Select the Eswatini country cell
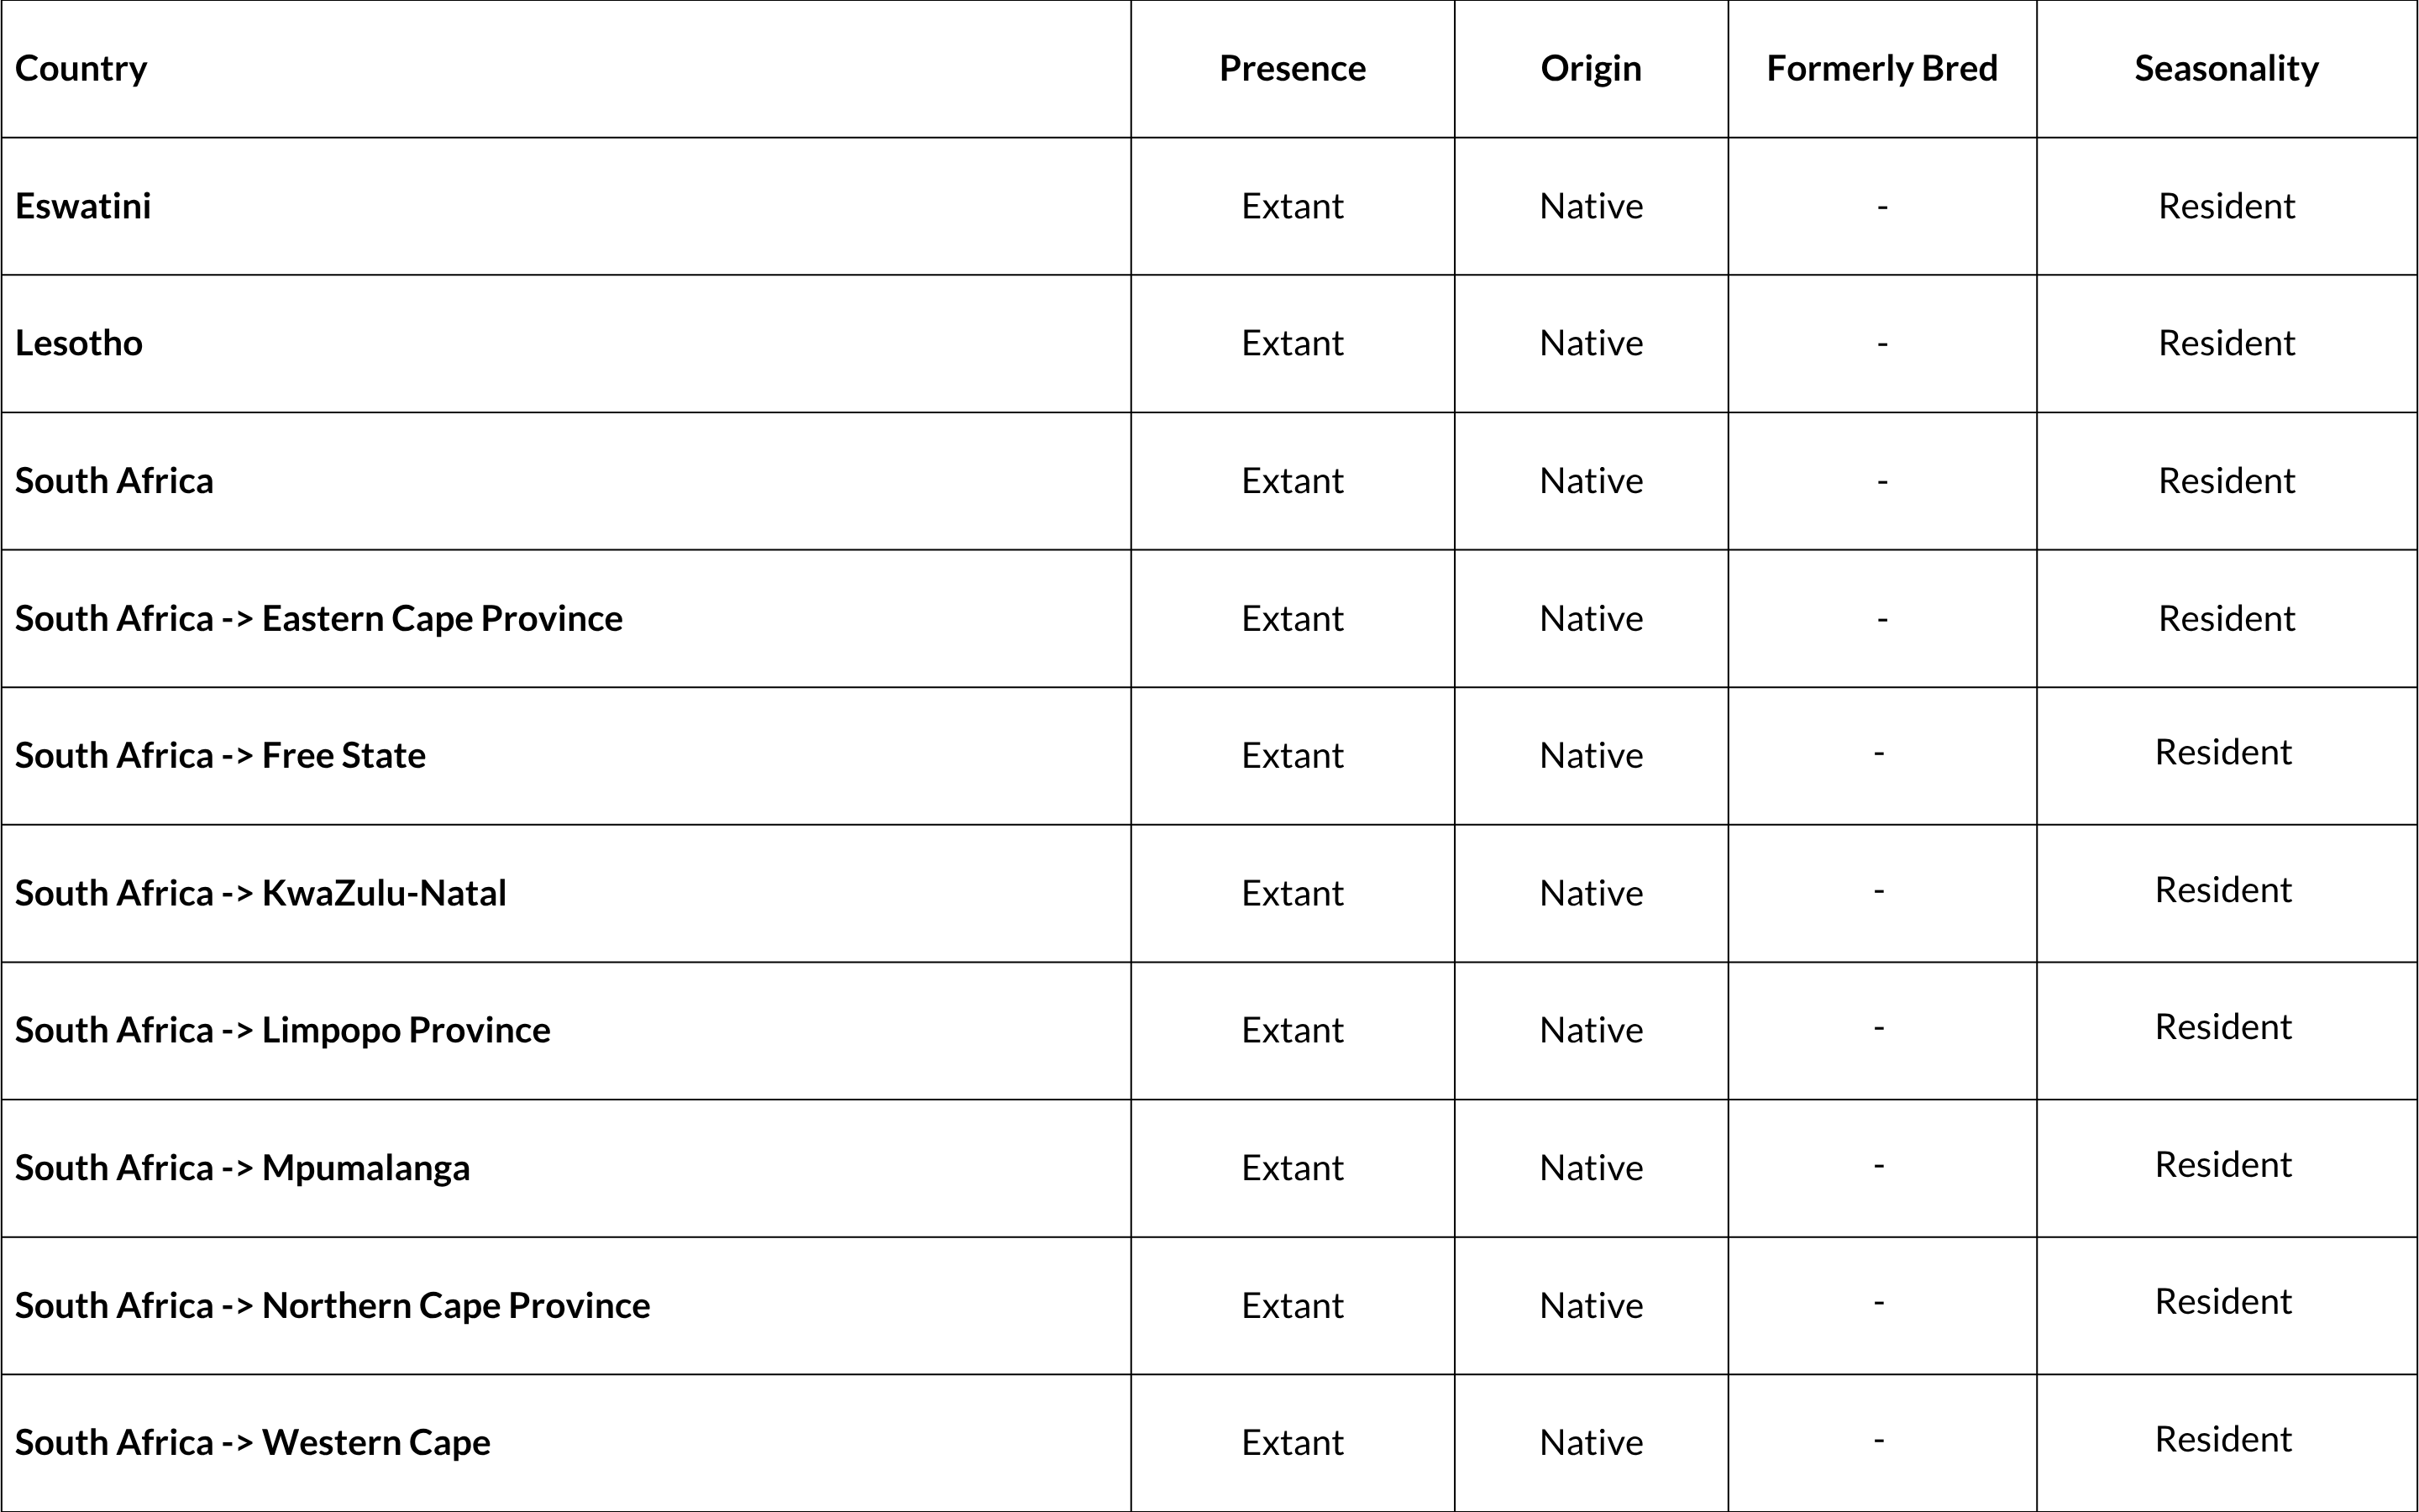Screen dimensions: 2419x1512 83,206
